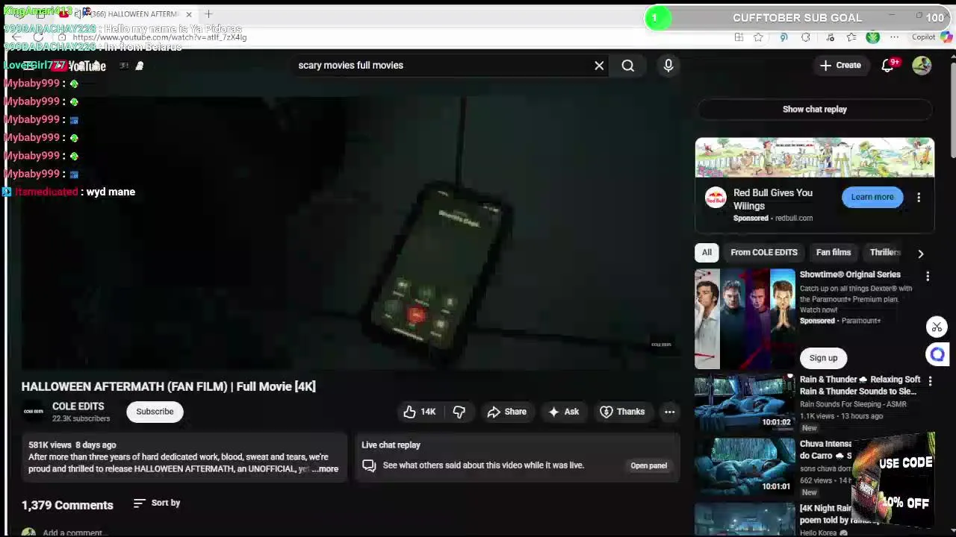Screen dimensions: 956x537
Task: Open the live chat panel
Action: pos(648,465)
